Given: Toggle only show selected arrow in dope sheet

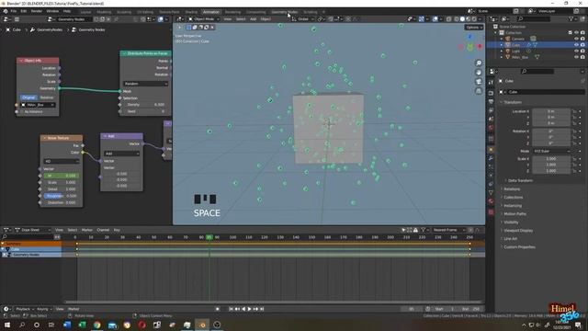Looking at the screenshot, I should [x=403, y=230].
